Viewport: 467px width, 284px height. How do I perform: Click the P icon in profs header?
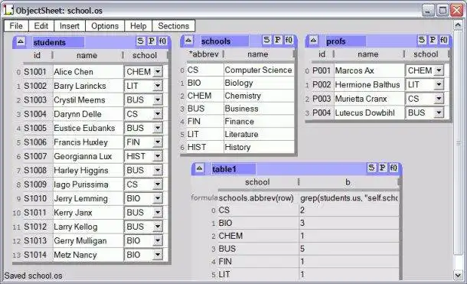click(x=433, y=40)
